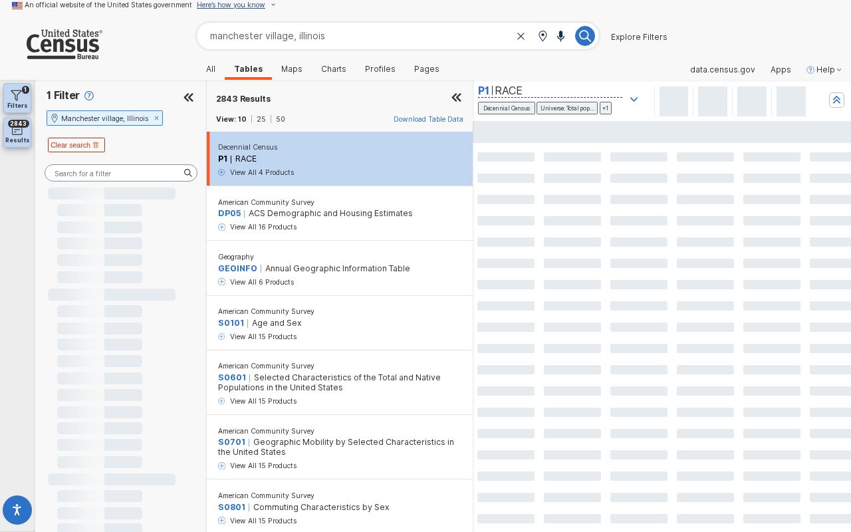Click the Decennial Census tag chip

(507, 108)
